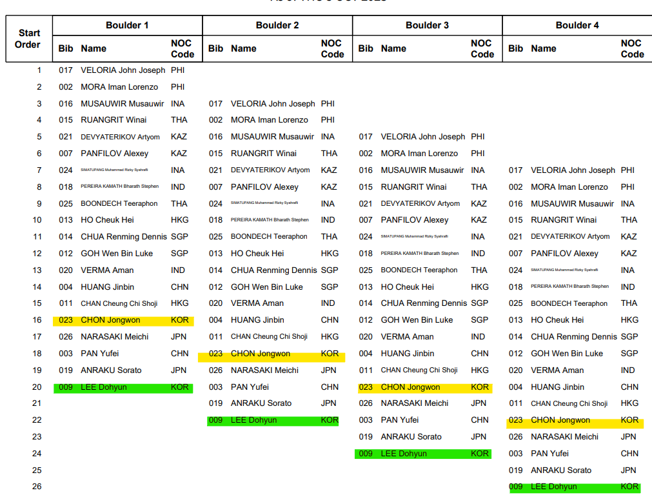The image size is (652, 495).
Task: Click PAN Yufei in Boulder 1 column
Action: click(x=100, y=353)
